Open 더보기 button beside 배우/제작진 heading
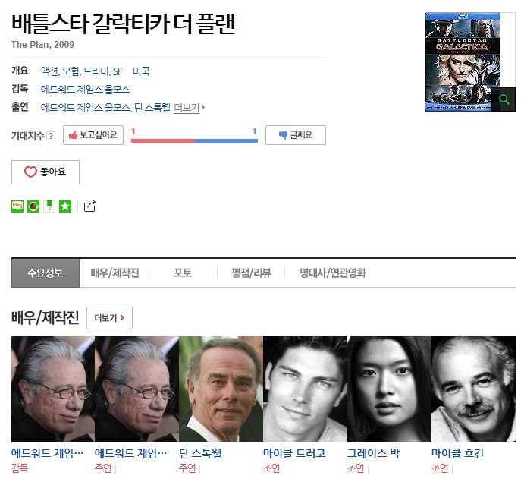This screenshot has width=524, height=482. (x=110, y=318)
